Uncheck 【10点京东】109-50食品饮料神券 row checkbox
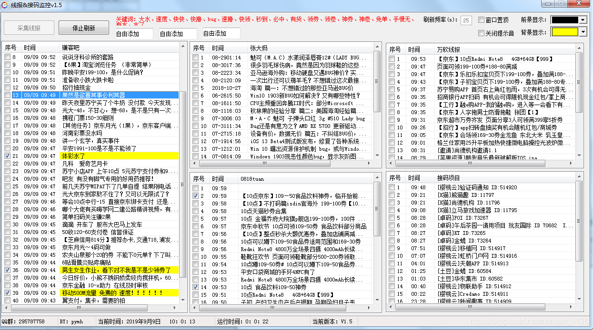 (x=195, y=196)
